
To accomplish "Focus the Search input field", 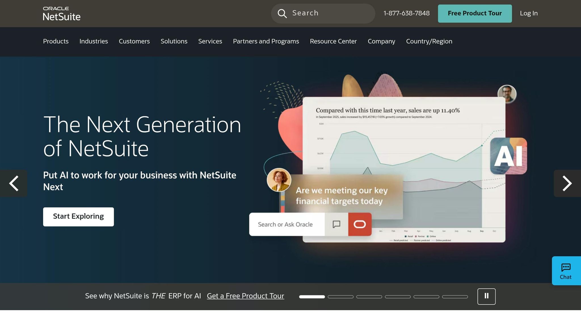I will click(x=323, y=13).
